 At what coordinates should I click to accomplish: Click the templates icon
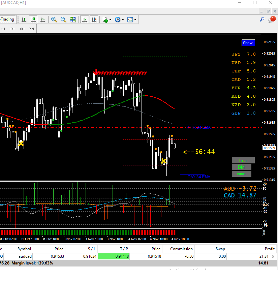coord(130,20)
